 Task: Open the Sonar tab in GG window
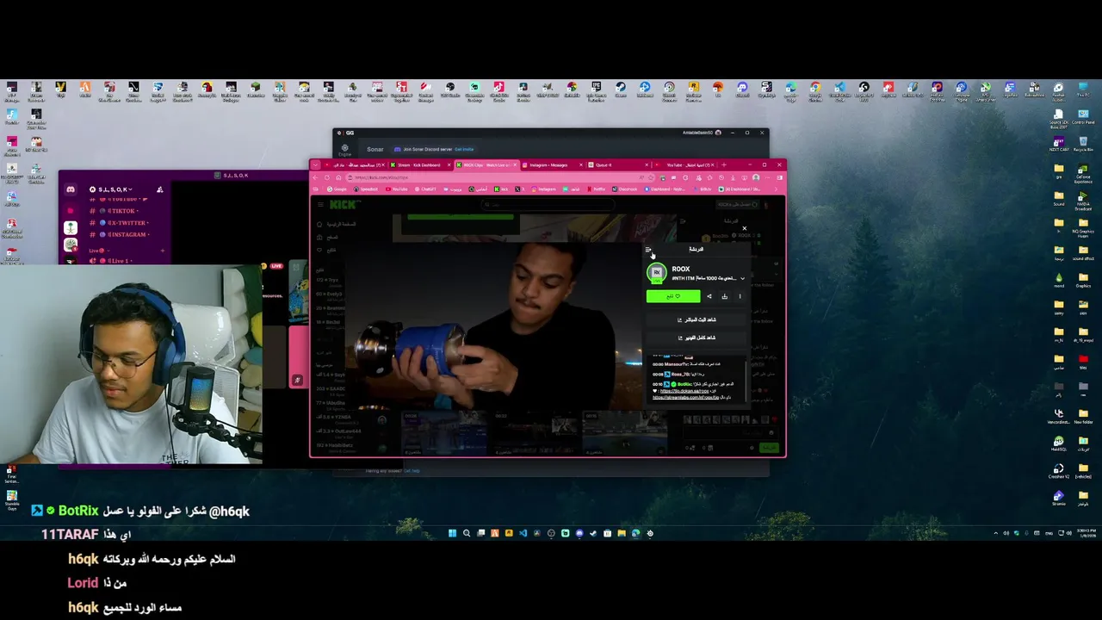(375, 149)
